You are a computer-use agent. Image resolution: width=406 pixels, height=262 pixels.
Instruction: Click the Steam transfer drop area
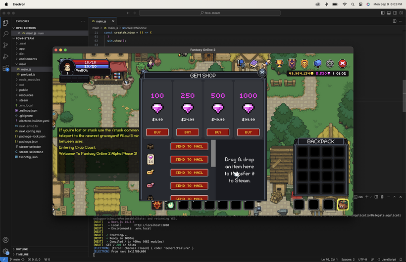(240, 170)
